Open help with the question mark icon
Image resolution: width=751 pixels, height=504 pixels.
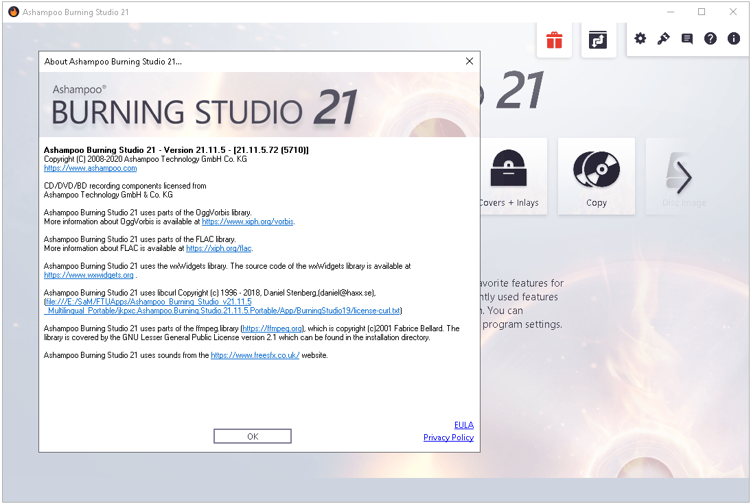[710, 38]
